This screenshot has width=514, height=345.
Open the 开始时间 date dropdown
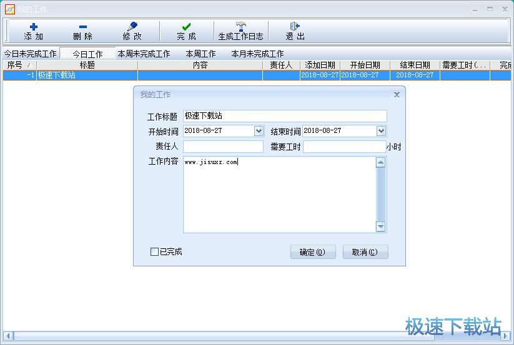(259, 131)
